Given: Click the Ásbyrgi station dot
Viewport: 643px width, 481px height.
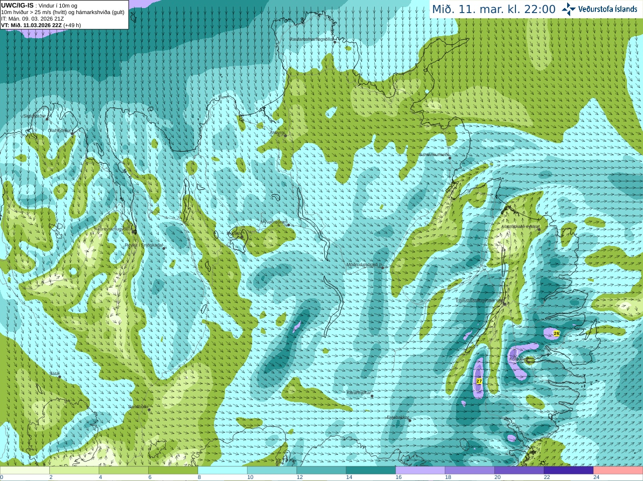Looking at the screenshot, I should click(285, 136).
